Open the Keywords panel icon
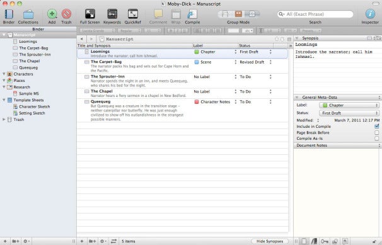Screen dimensions: 382x245 pos(112,14)
